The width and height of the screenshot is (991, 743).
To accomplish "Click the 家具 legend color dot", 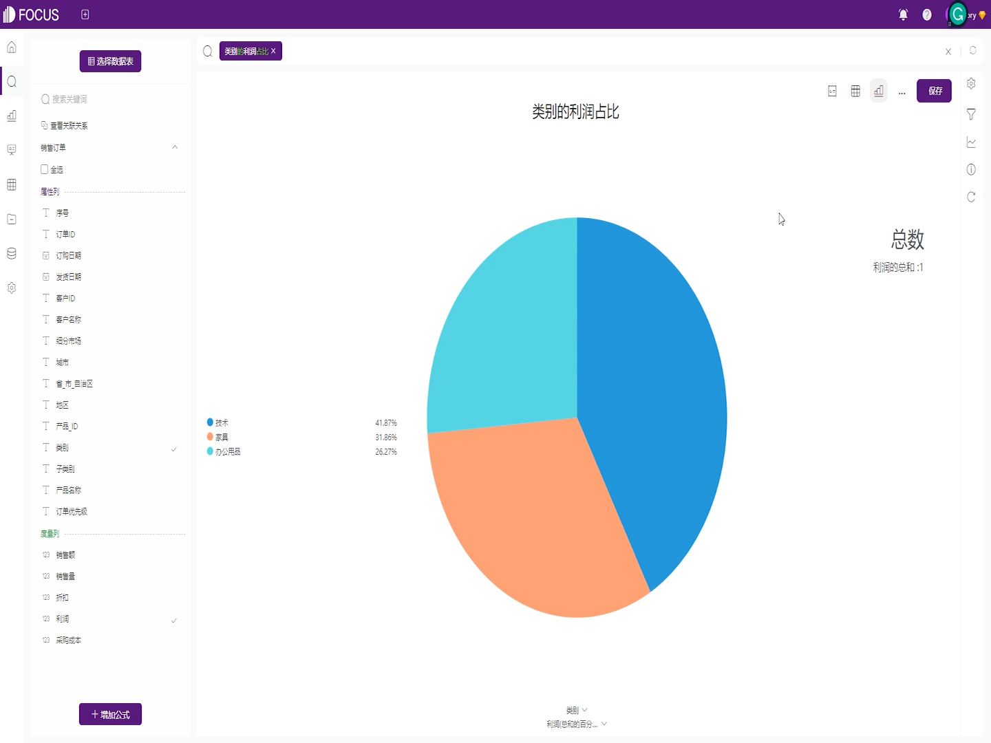I will pyautogui.click(x=210, y=437).
